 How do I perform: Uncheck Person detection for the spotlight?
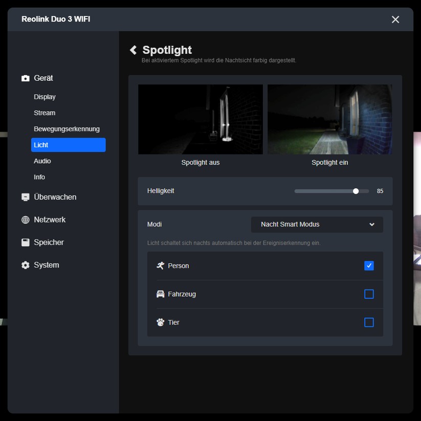coord(369,265)
